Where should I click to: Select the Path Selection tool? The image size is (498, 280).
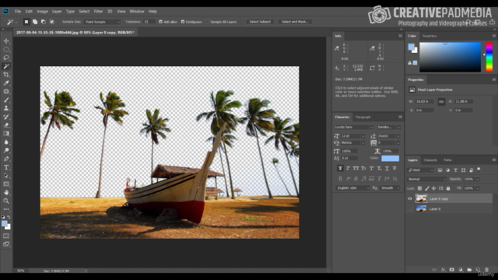pyautogui.click(x=6, y=176)
